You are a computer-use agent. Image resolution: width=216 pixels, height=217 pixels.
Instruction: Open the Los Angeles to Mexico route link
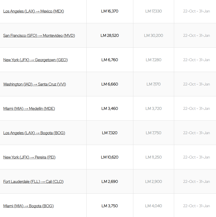(33, 11)
